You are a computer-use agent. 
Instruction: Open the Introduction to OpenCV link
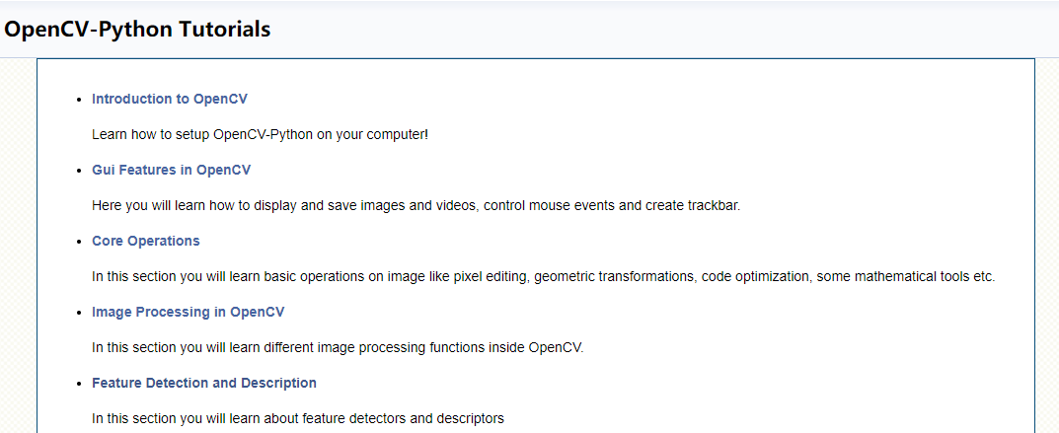point(169,99)
